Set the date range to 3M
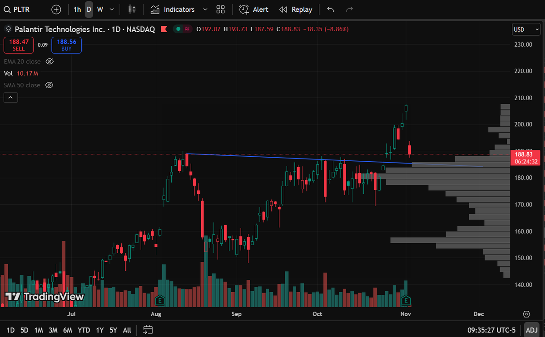This screenshot has height=337, width=545. click(x=53, y=330)
